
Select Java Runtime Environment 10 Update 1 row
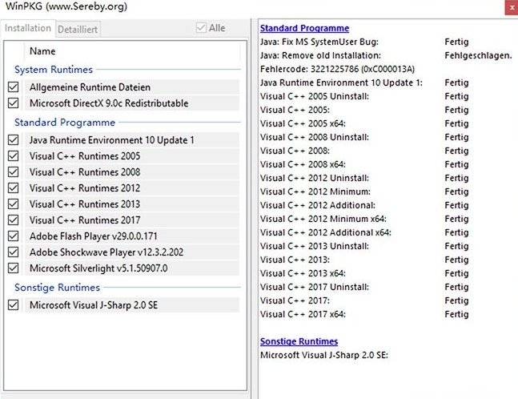pos(132,140)
